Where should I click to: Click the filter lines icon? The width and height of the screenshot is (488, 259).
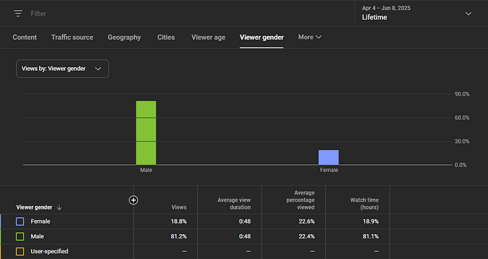pyautogui.click(x=18, y=13)
